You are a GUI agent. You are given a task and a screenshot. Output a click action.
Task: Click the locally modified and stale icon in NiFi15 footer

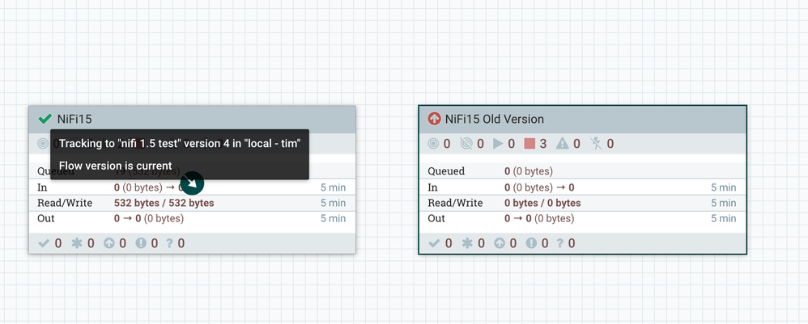(x=141, y=242)
